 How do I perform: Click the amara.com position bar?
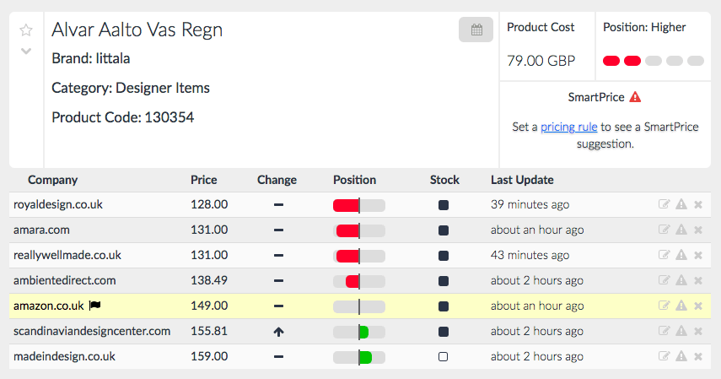[359, 230]
